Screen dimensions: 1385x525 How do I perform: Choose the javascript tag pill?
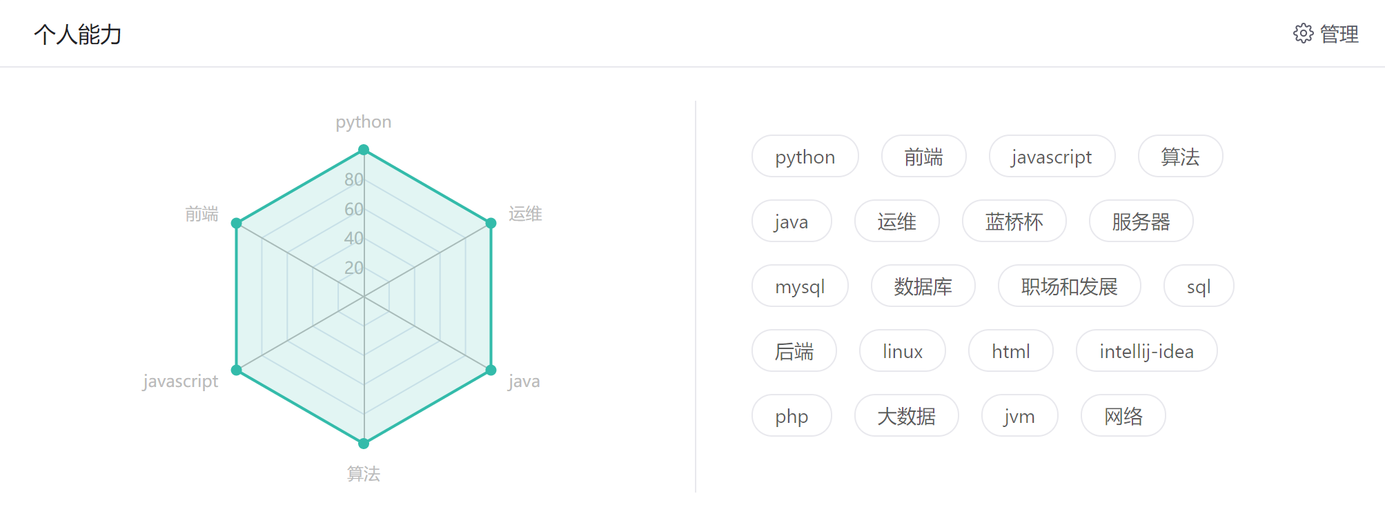1052,157
